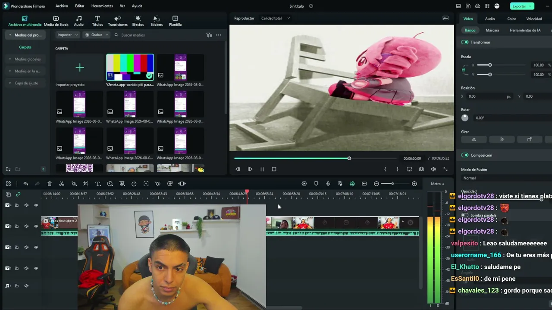Screen dimensions: 552x310
Task: Switch to the Color properties tab
Action: 511,19
